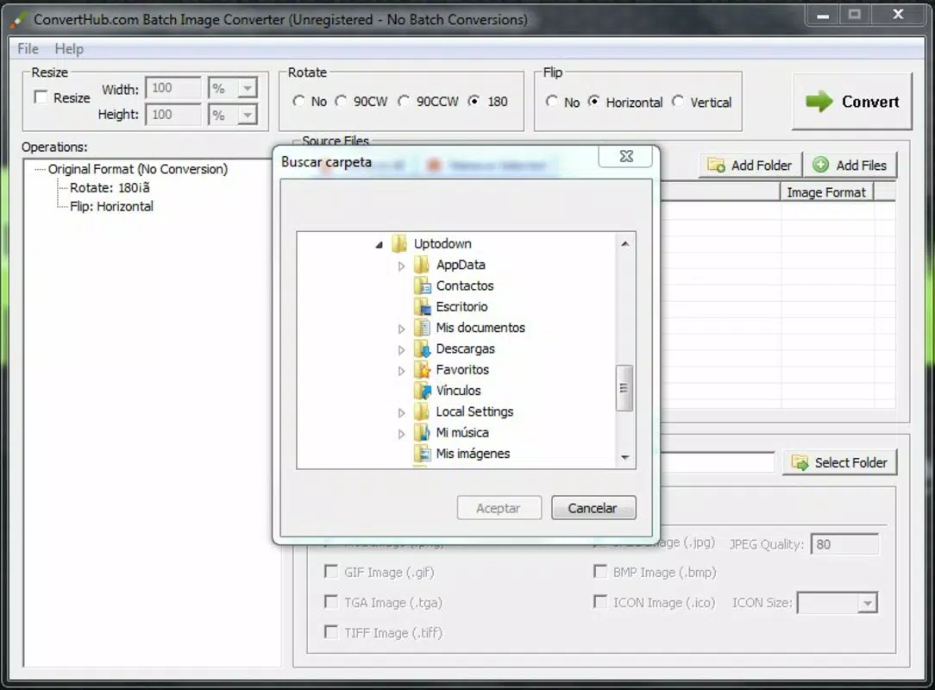Image resolution: width=935 pixels, height=690 pixels.
Task: Click the Add Files button label
Action: coord(861,166)
